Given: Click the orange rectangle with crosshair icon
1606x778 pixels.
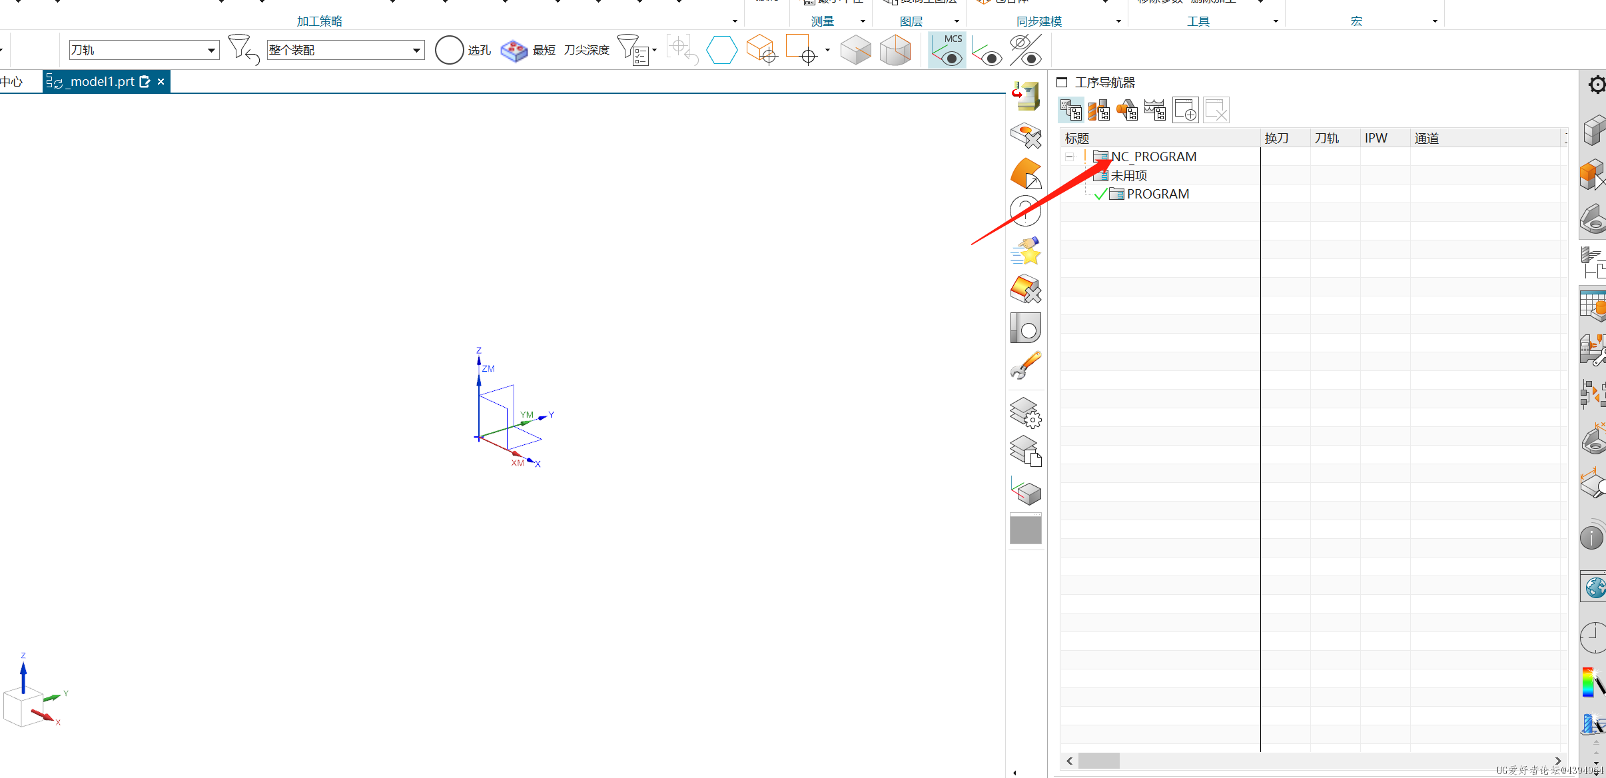Looking at the screenshot, I should click(801, 49).
